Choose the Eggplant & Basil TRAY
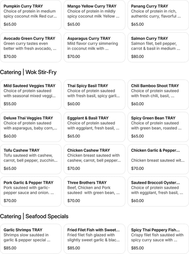The image size is (189, 254). coord(94,127)
